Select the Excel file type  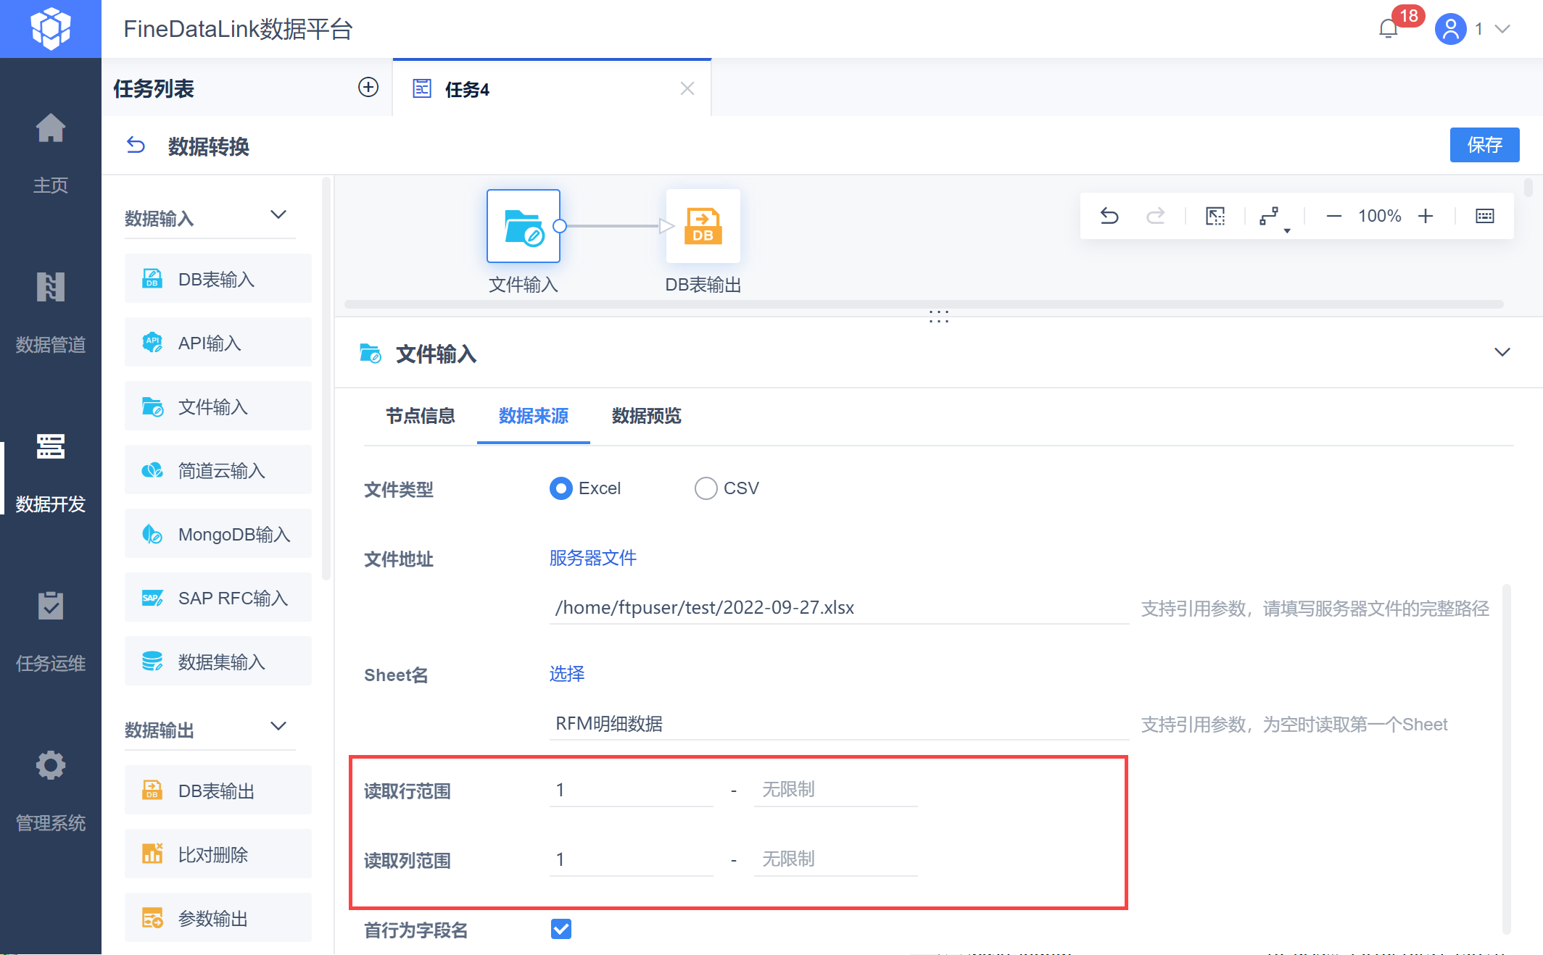(x=560, y=488)
